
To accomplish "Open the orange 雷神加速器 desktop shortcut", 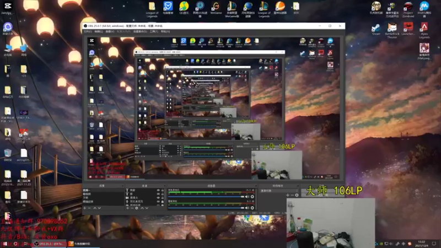I will (x=280, y=8).
